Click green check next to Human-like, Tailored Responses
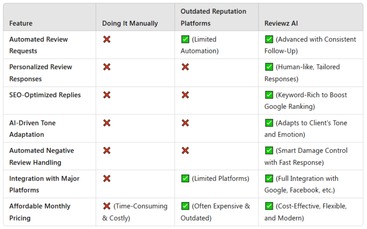This screenshot has width=367, height=229. [x=269, y=67]
